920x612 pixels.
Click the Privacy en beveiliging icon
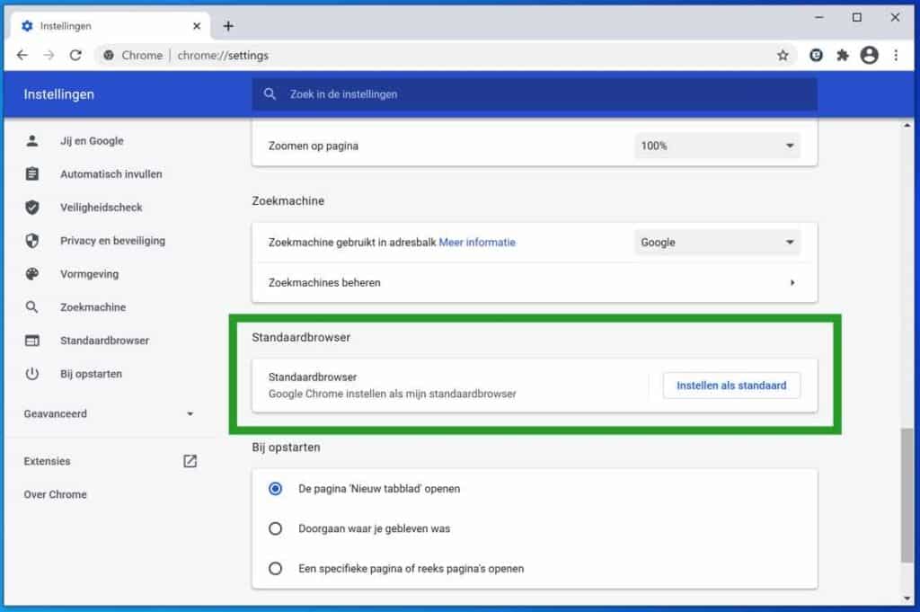click(32, 240)
